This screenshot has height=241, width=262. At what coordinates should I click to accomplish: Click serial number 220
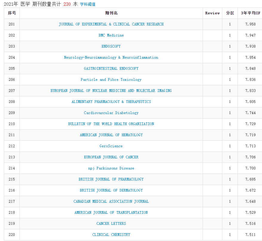pyautogui.click(x=12, y=234)
